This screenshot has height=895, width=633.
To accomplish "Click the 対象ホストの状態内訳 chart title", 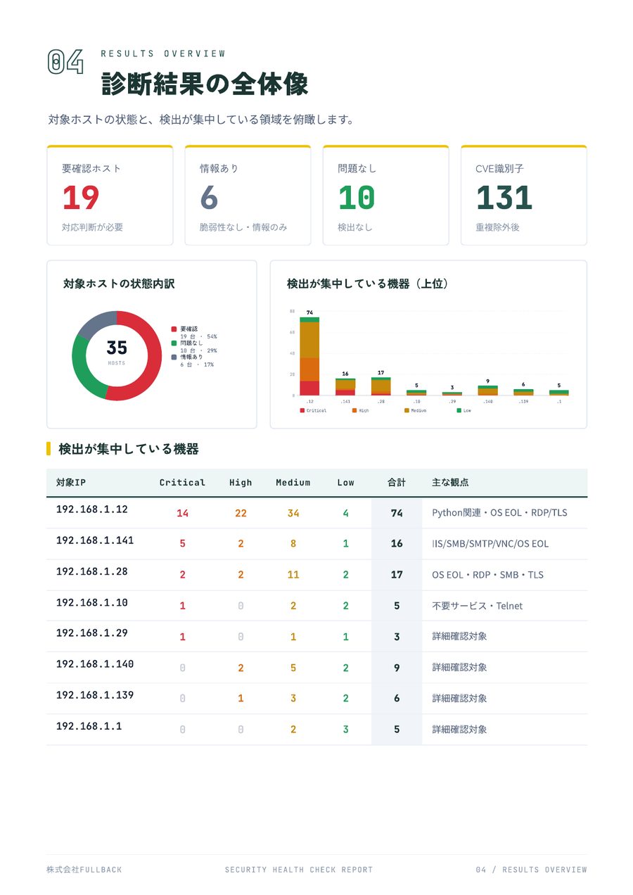I will [119, 284].
